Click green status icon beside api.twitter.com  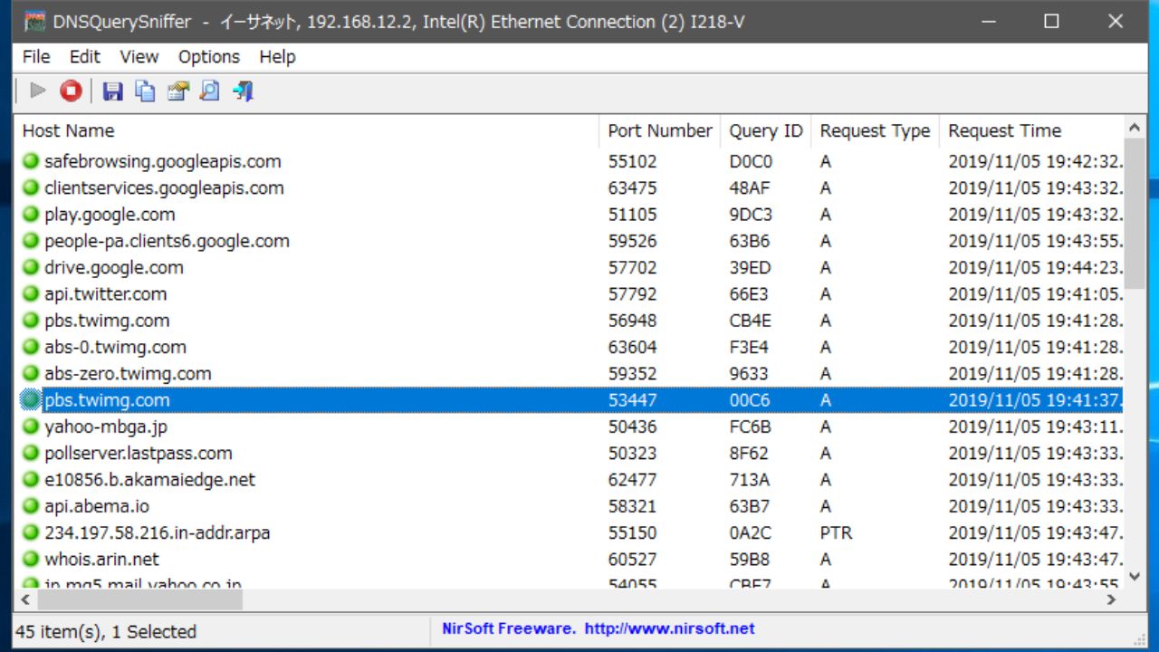pos(32,294)
